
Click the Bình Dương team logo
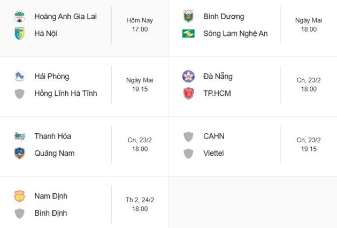click(x=188, y=17)
